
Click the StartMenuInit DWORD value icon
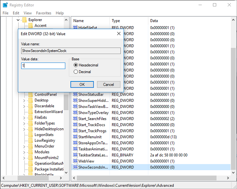click(75, 137)
